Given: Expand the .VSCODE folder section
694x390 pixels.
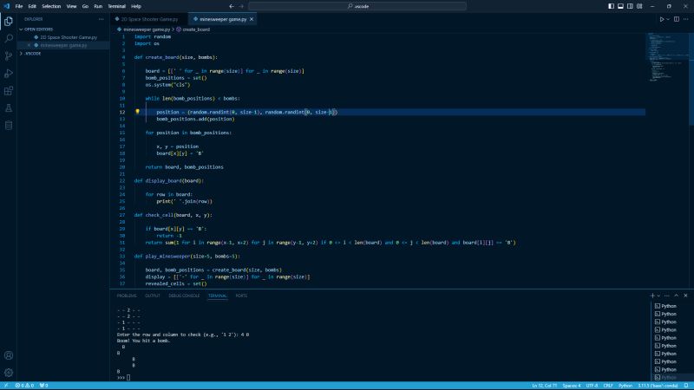Looking at the screenshot, I should (33, 53).
